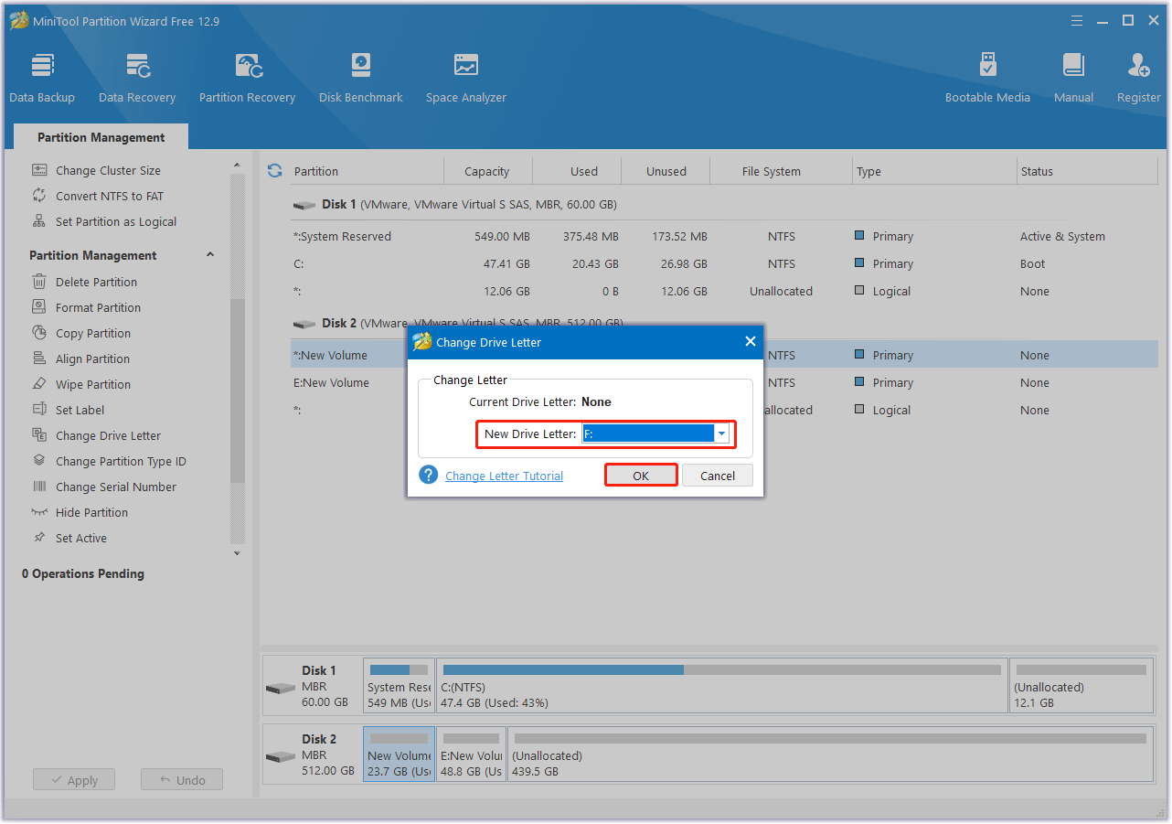
Task: Start the Disk Benchmark tool
Action: coord(361,78)
